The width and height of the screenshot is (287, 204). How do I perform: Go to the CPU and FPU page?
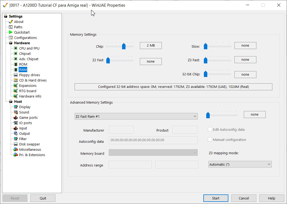[x=29, y=48]
